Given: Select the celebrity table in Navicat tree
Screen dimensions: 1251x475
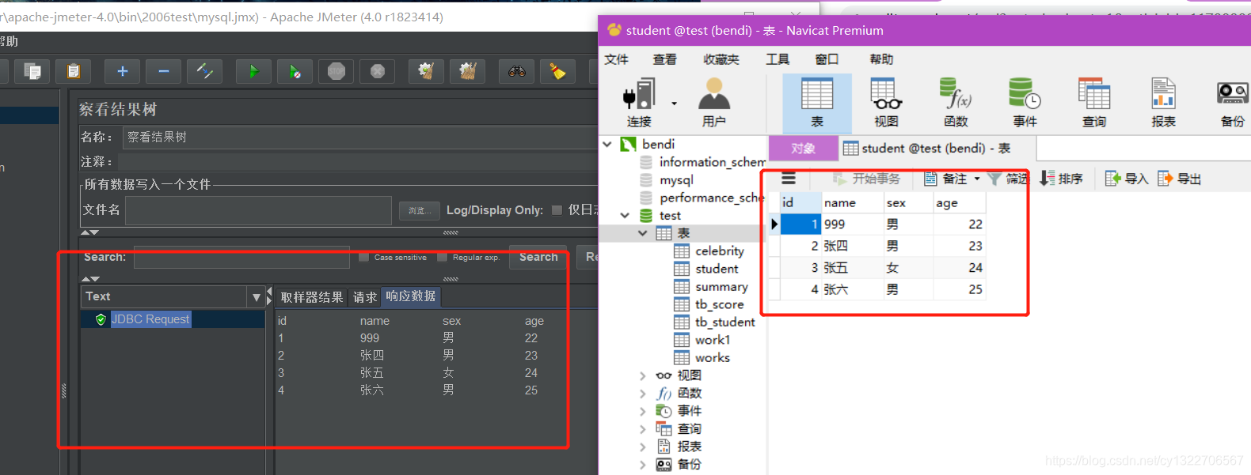Looking at the screenshot, I should point(719,251).
